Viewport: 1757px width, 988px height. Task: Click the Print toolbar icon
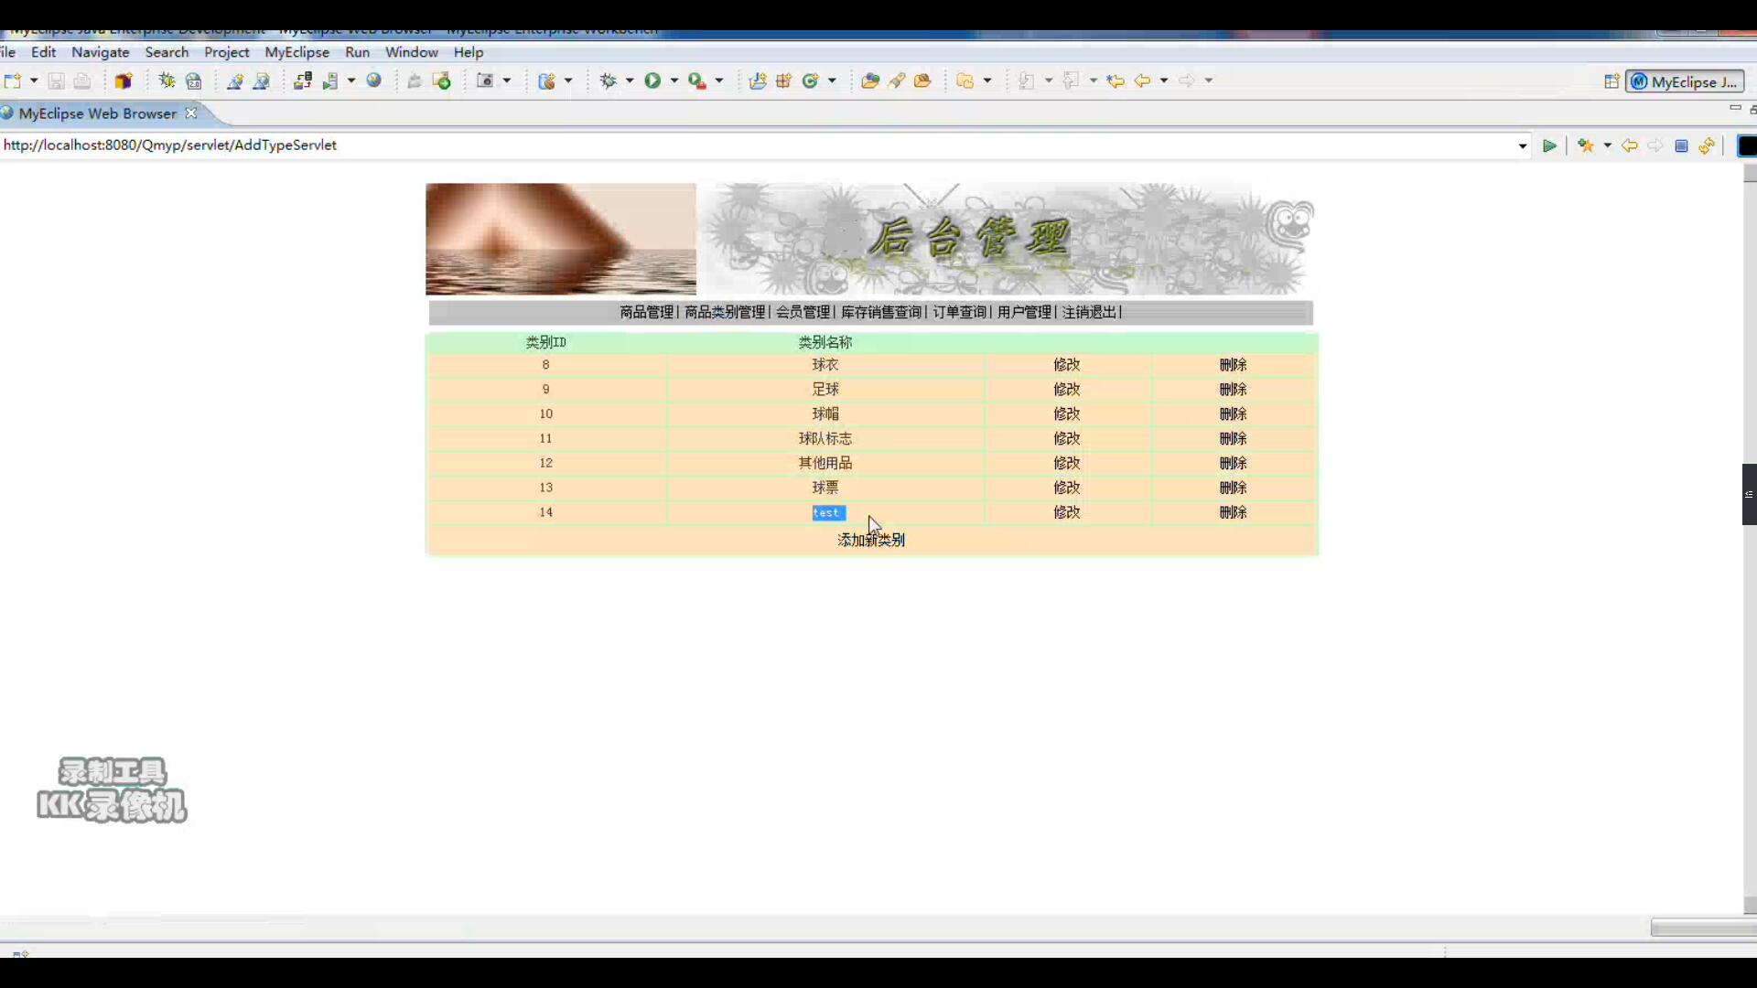(82, 81)
